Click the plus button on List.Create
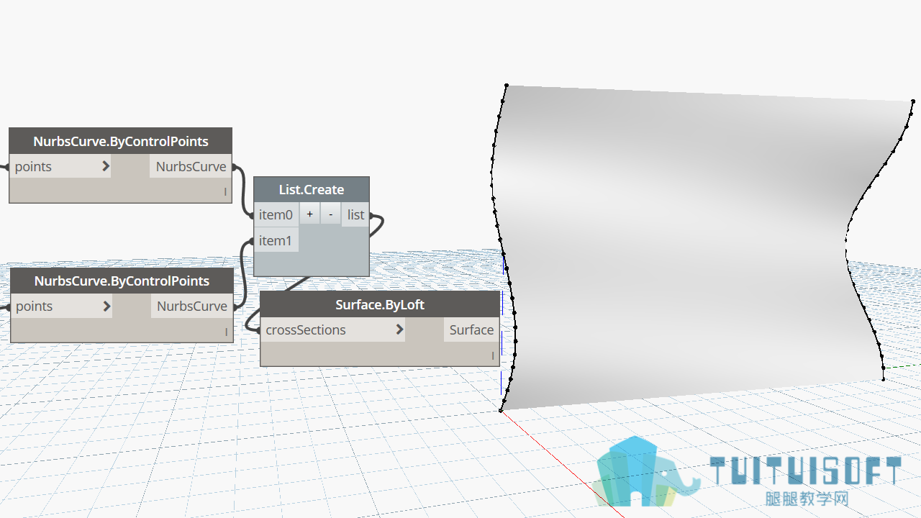The height and width of the screenshot is (518, 921). coord(309,214)
